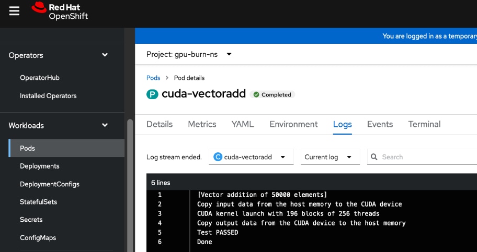Open Secrets in sidebar
Screen dimensions: 477x252
coord(31,220)
